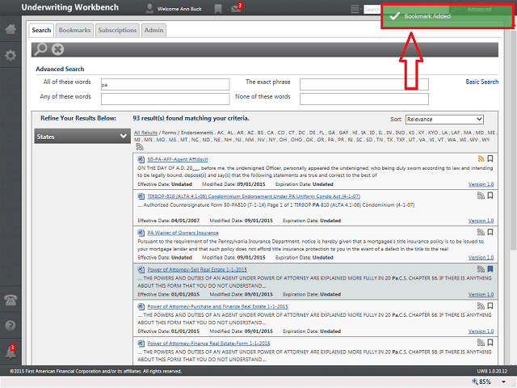Screen dimensions: 517x388
Task: Subscribe to PA Waiver of Owners Insurance feed
Action: point(481,232)
